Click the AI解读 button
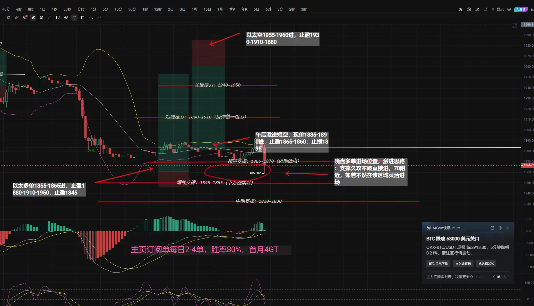 521,9
